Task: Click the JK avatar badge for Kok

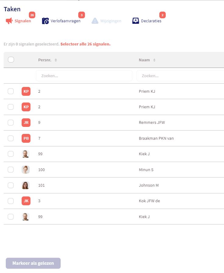Action: 26,201
